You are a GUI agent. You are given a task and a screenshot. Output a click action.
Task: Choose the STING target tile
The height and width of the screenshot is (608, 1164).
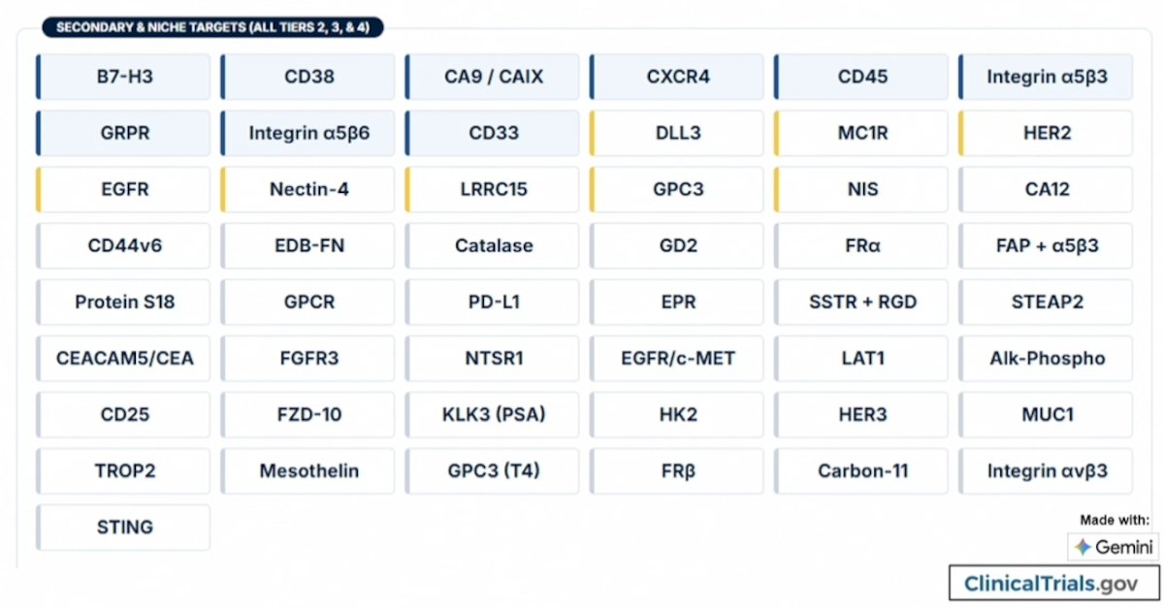pos(123,527)
